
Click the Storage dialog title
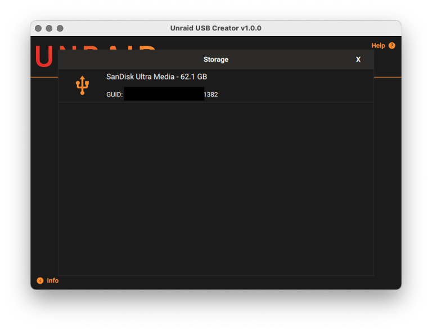(216, 60)
